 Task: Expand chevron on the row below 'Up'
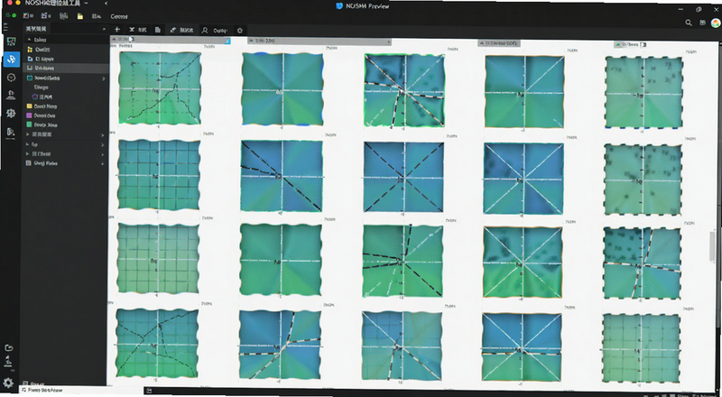click(x=103, y=154)
